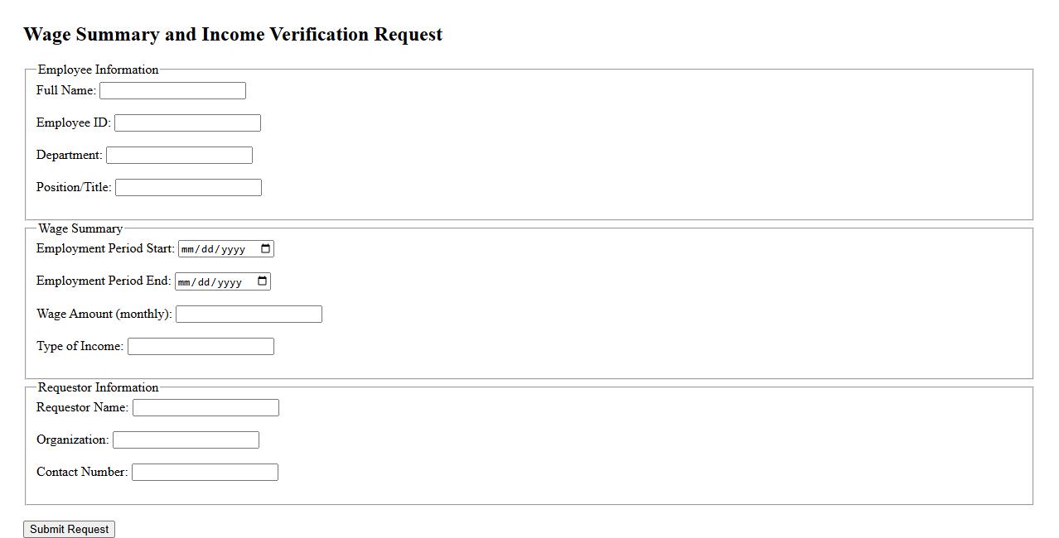Open calendar picker for Employment Period Start

(x=265, y=249)
